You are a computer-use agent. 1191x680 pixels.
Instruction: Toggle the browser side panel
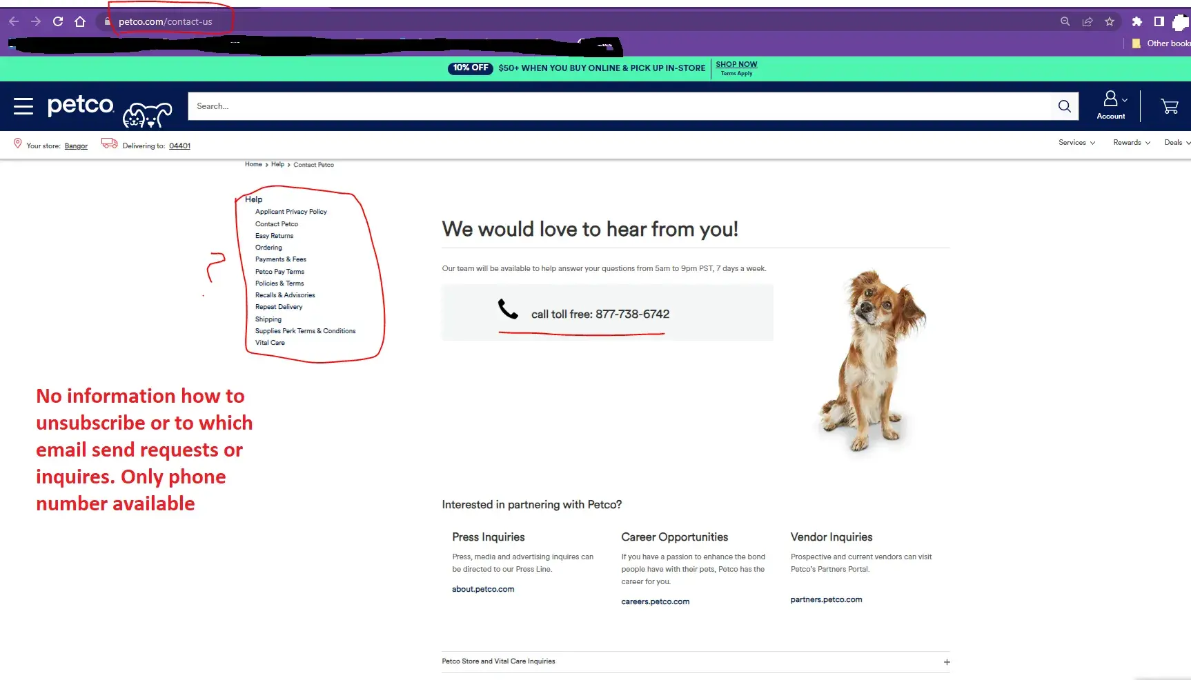(x=1159, y=21)
